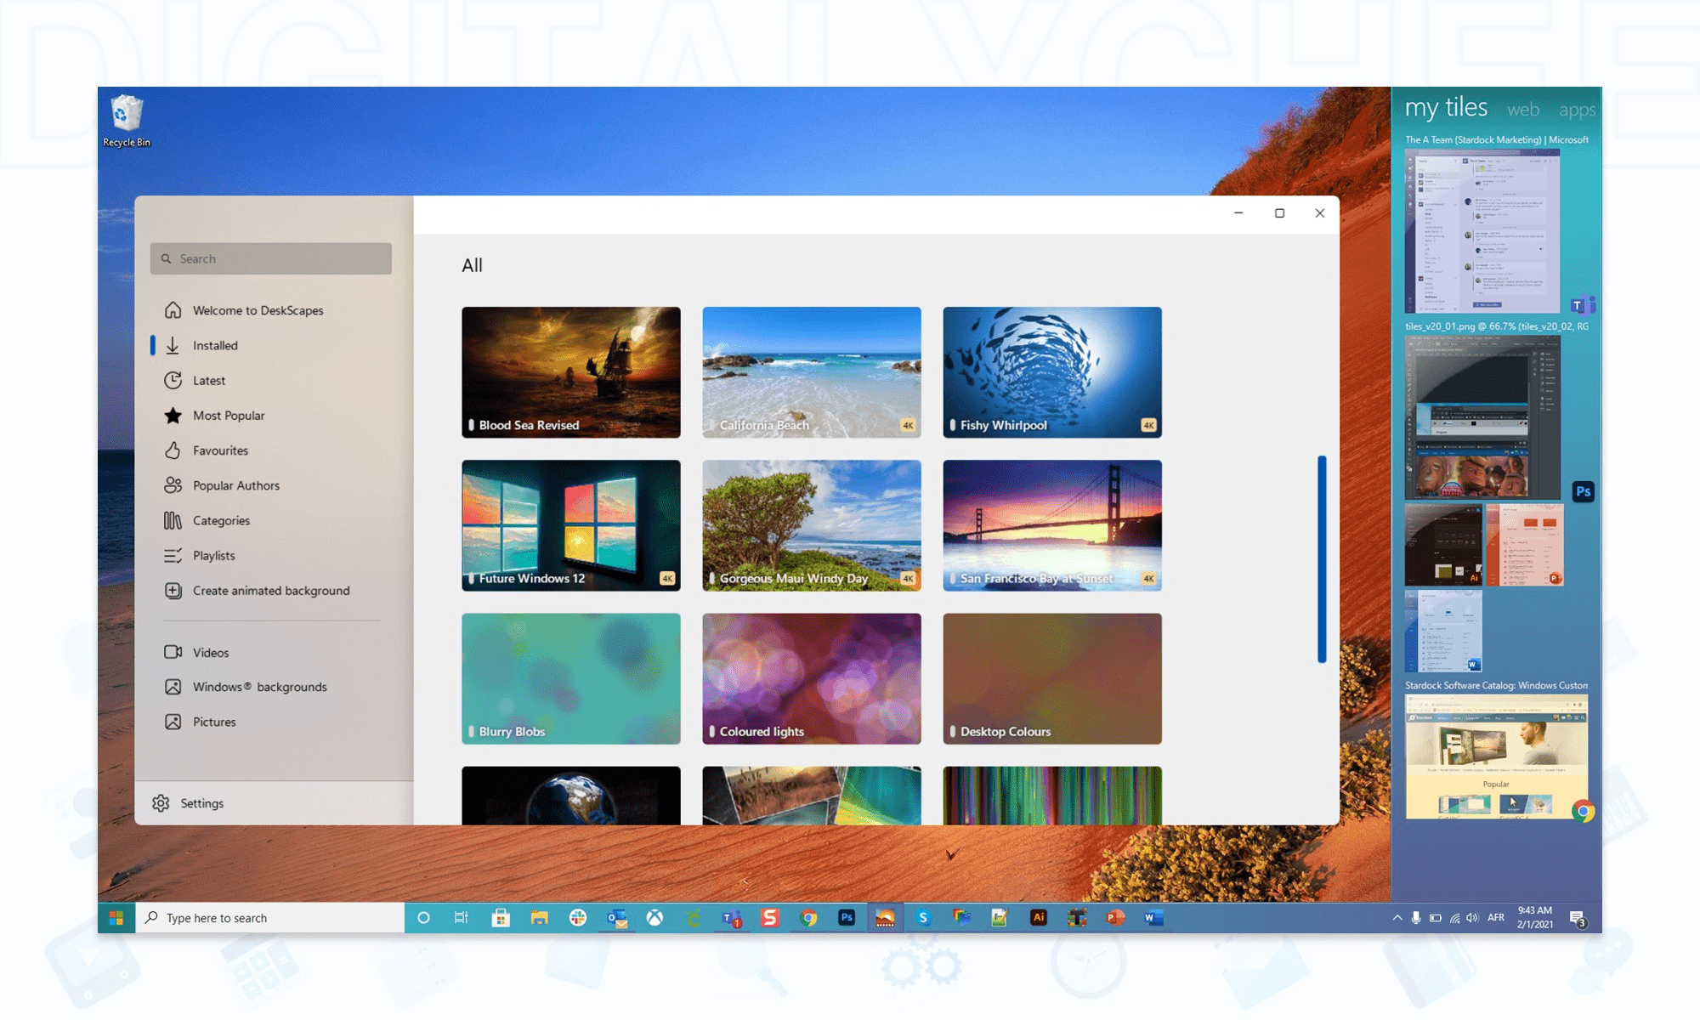1700x1020 pixels.
Task: Click the Favourites thumbs-up icon
Action: (x=173, y=450)
